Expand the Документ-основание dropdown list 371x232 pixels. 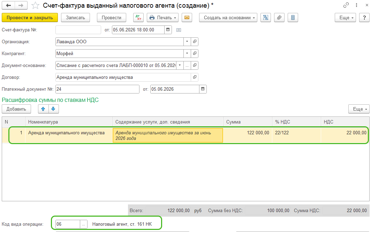[x=180, y=65]
